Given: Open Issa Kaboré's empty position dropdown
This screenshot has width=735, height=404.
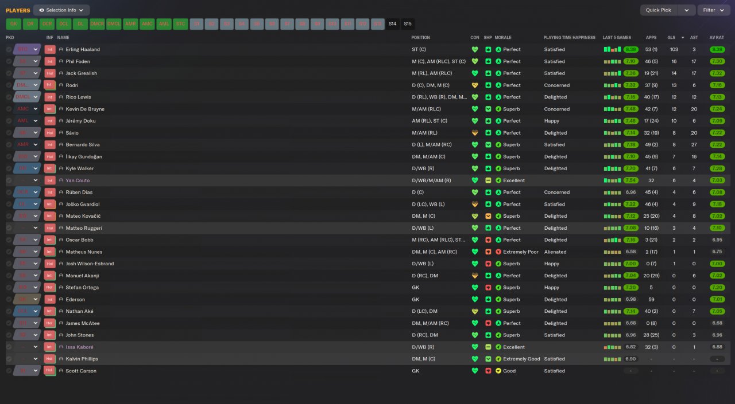Looking at the screenshot, I should point(27,347).
